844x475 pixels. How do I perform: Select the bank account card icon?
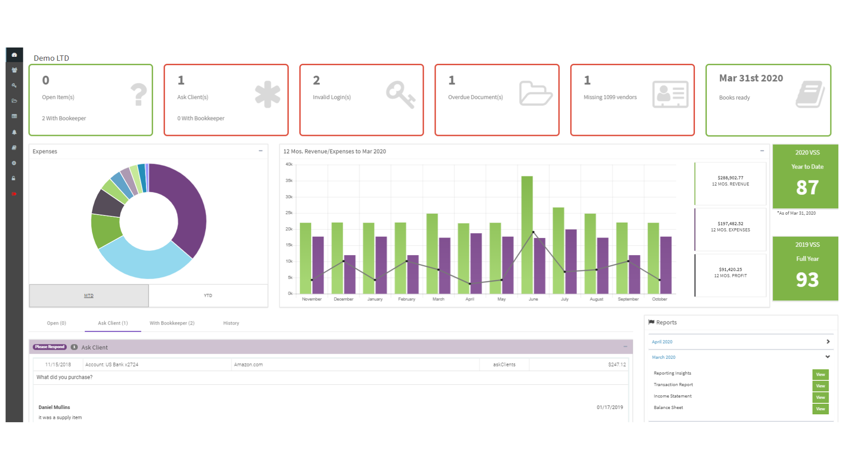pos(15,116)
